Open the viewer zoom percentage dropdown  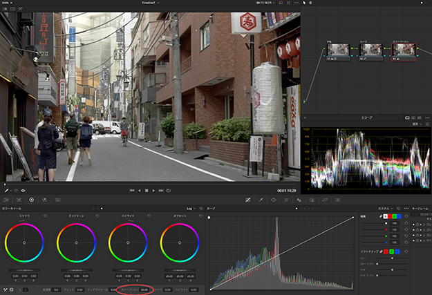tap(8, 3)
